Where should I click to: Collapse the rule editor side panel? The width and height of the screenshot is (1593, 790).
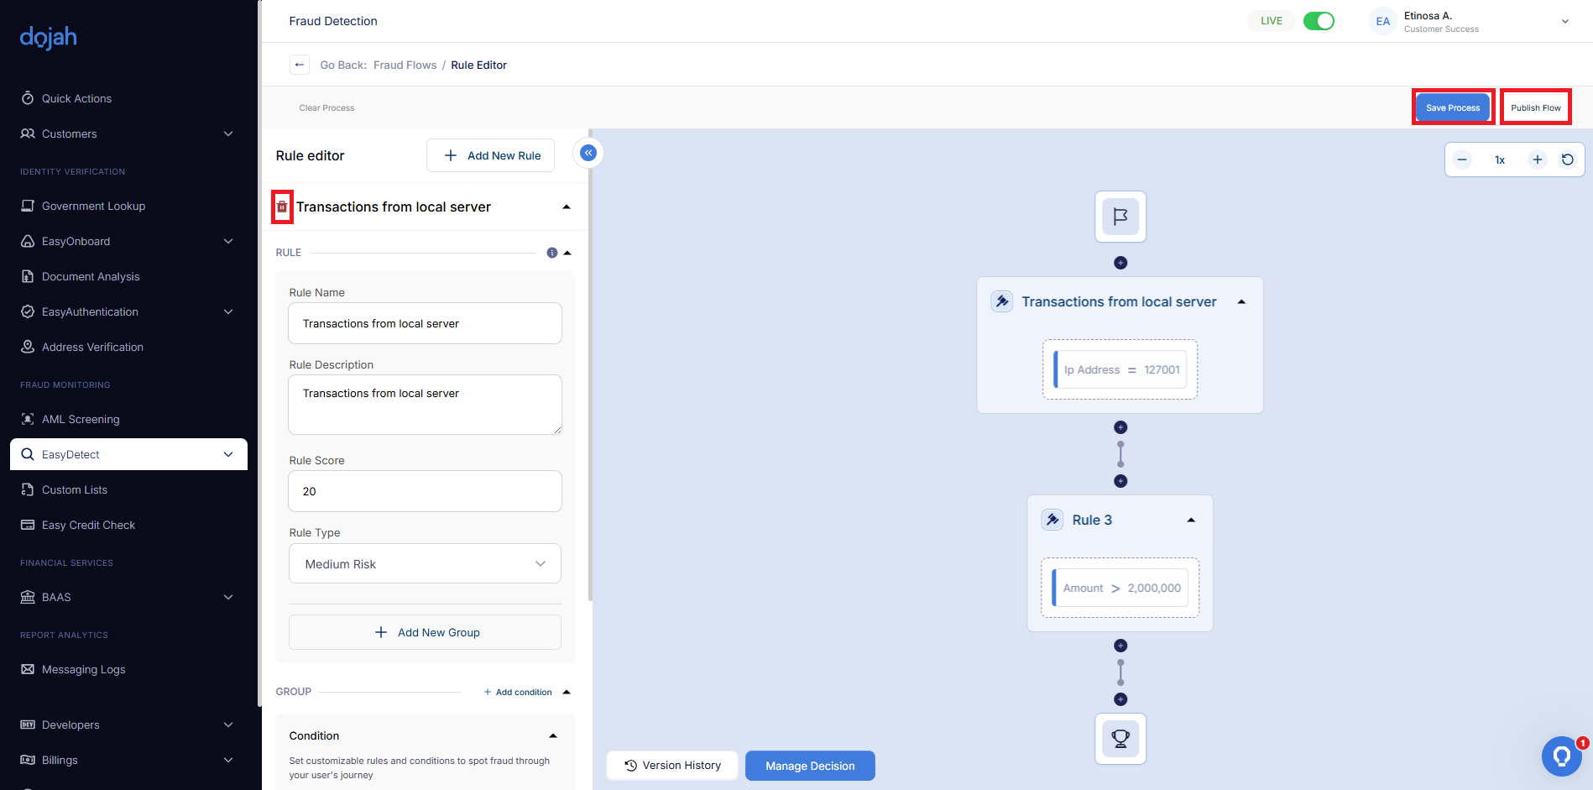coord(588,153)
